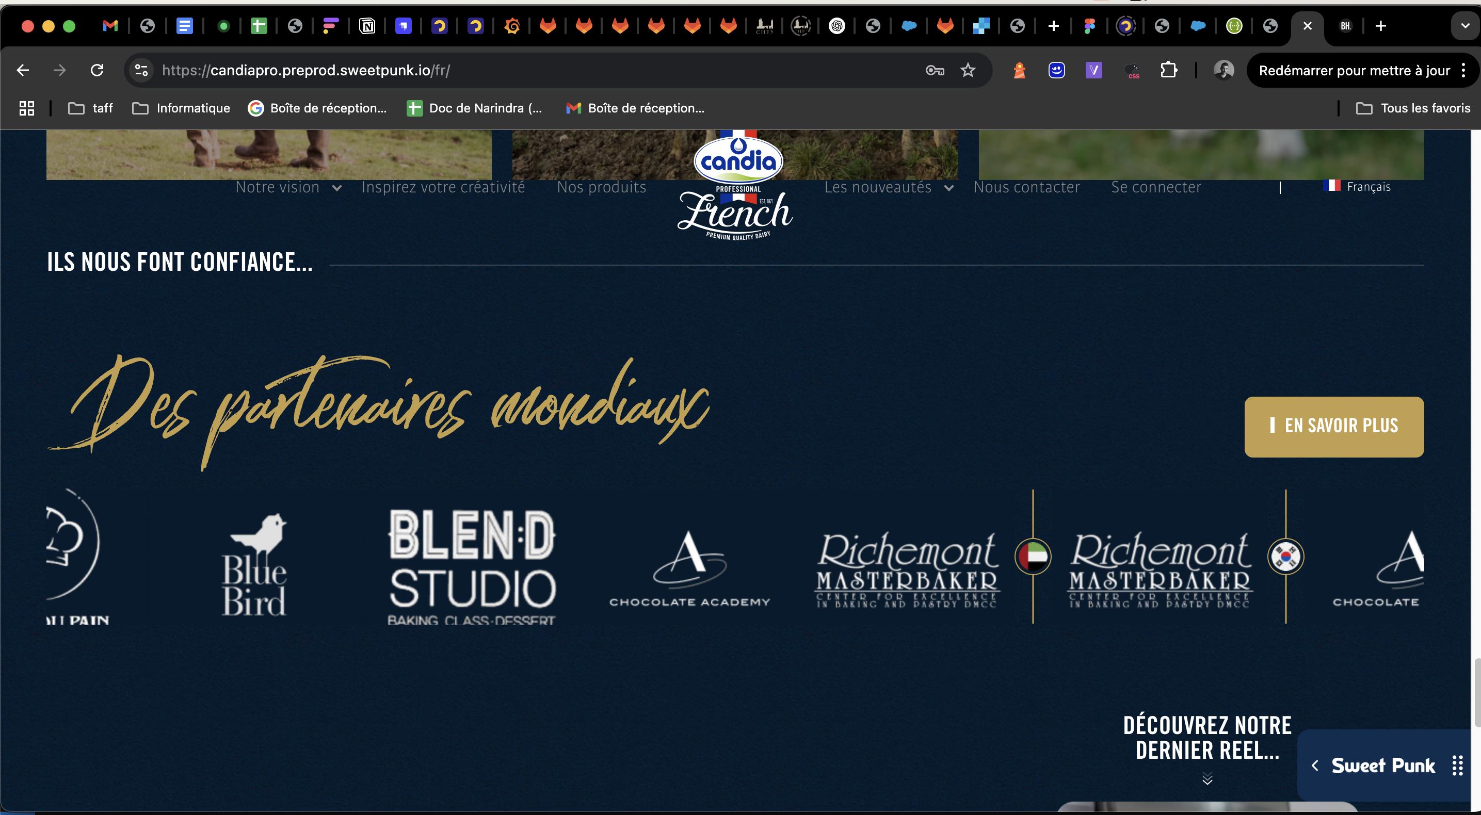Click the EN SAVOIR PLUS button
This screenshot has height=815, width=1481.
(x=1334, y=427)
